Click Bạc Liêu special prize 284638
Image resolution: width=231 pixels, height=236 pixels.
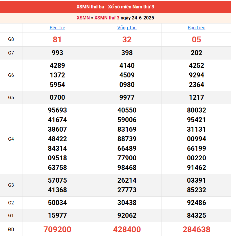pyautogui.click(x=197, y=230)
